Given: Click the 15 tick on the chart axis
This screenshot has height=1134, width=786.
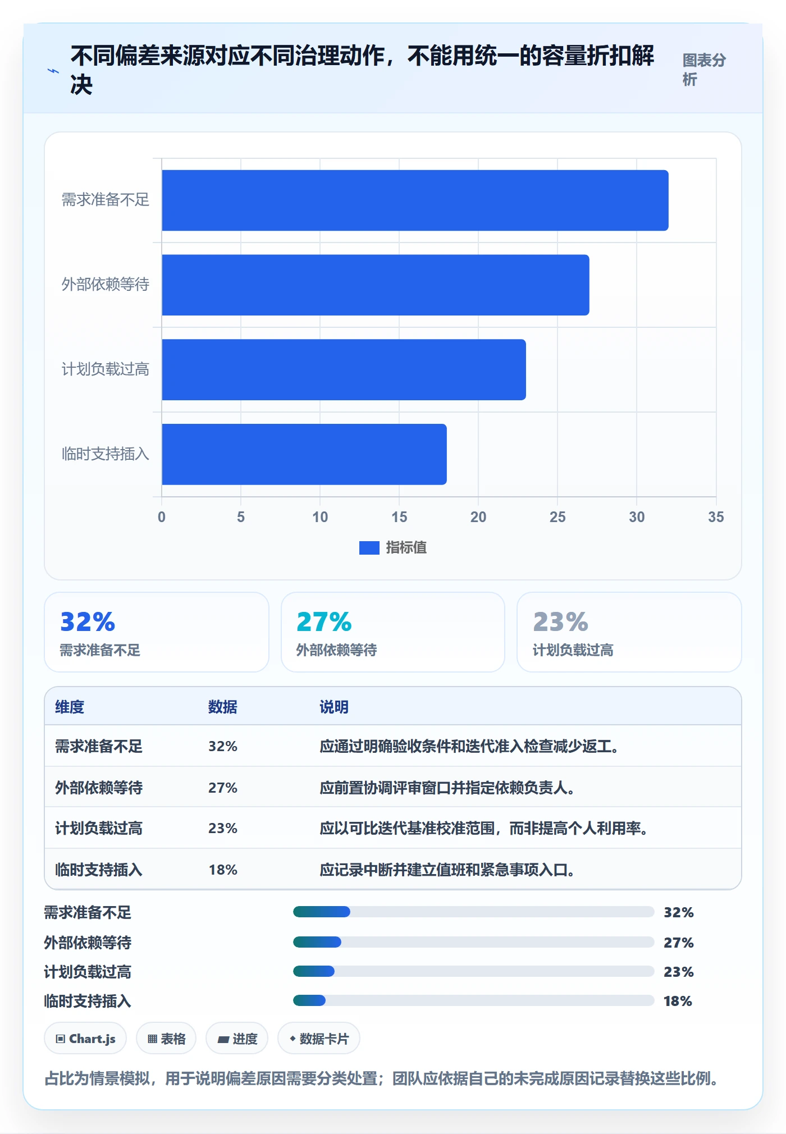Looking at the screenshot, I should [399, 517].
